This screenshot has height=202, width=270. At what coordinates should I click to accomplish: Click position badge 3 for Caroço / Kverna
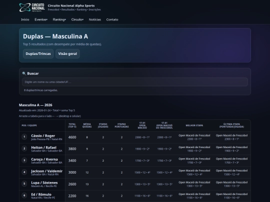click(x=24, y=160)
